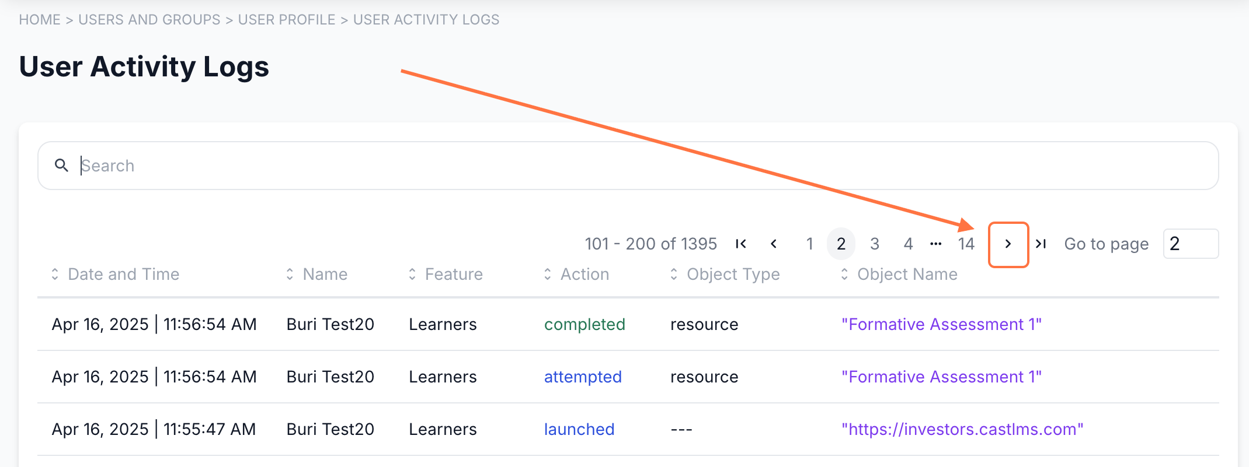Screen dimensions: 1249x467
Task: Open investors.castlms.com object link
Action: tap(962, 429)
